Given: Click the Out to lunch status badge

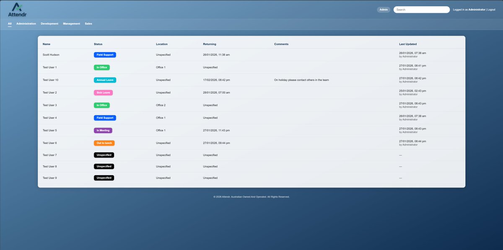Looking at the screenshot, I should (x=104, y=143).
